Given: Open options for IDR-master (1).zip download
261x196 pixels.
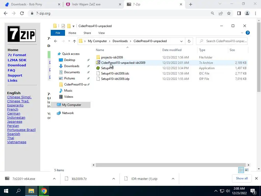Looking at the screenshot, I should pyautogui.click(x=173, y=179).
